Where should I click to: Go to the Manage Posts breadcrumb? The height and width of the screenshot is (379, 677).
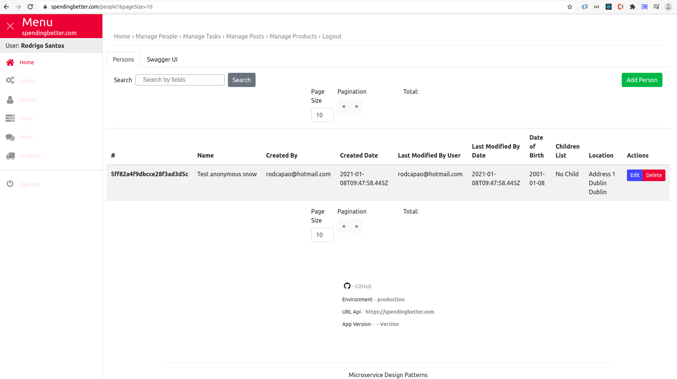coord(245,36)
